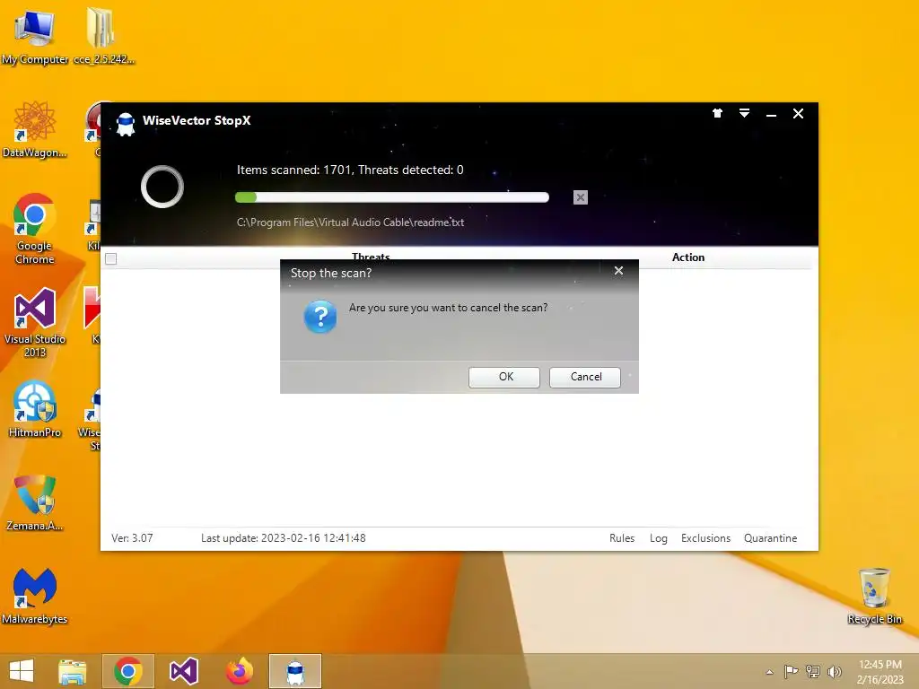Viewport: 919px width, 689px height.
Task: Click the Last update timestamp text
Action: click(x=283, y=538)
